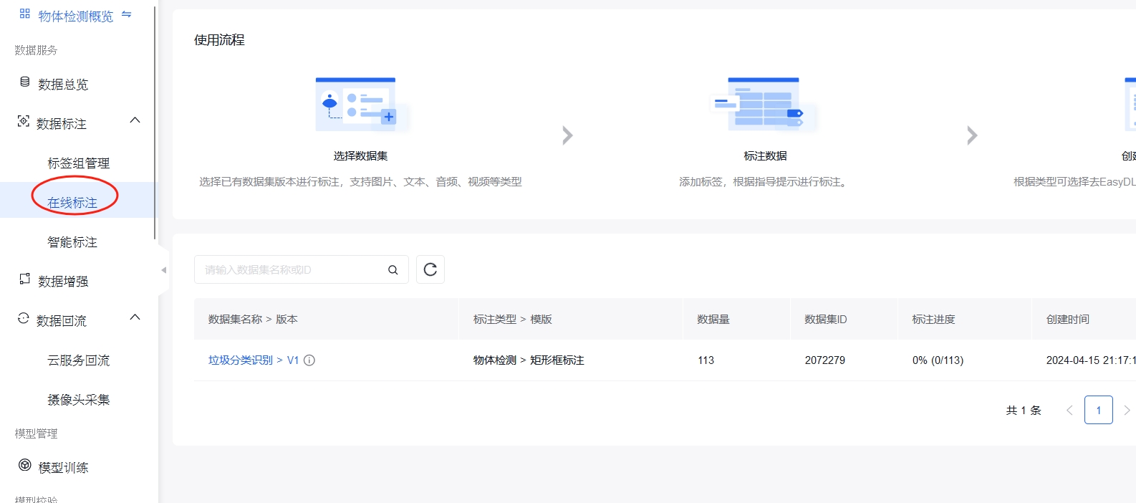Click the dataset ID 2072279
Screen dimensions: 1136x503
click(x=825, y=360)
